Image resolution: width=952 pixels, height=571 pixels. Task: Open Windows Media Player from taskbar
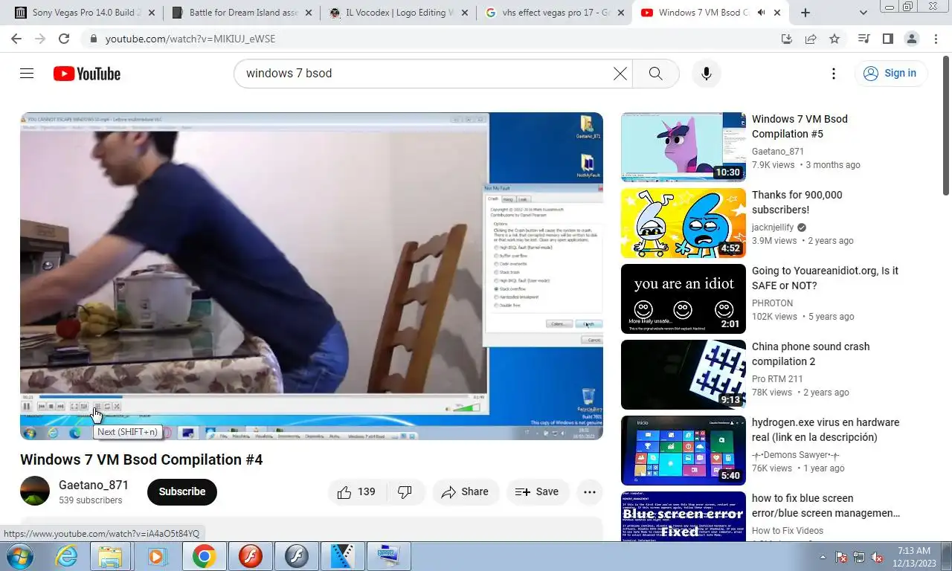tap(156, 556)
